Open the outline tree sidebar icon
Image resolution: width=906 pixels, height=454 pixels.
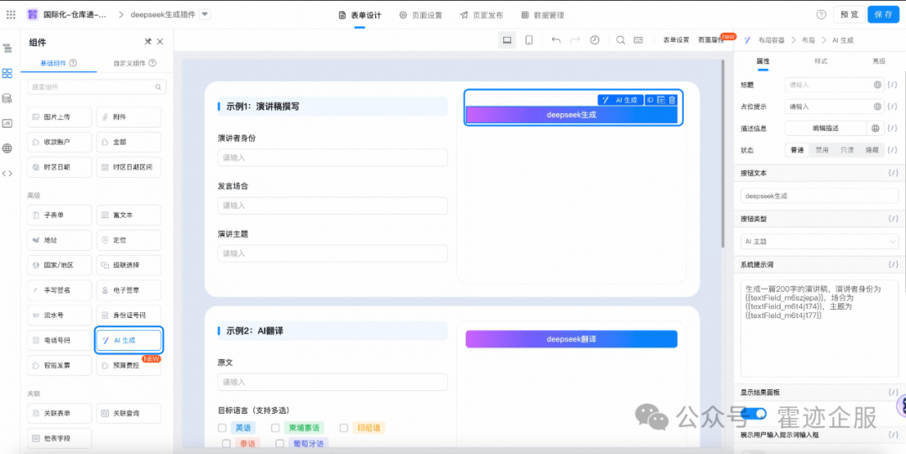click(x=8, y=48)
